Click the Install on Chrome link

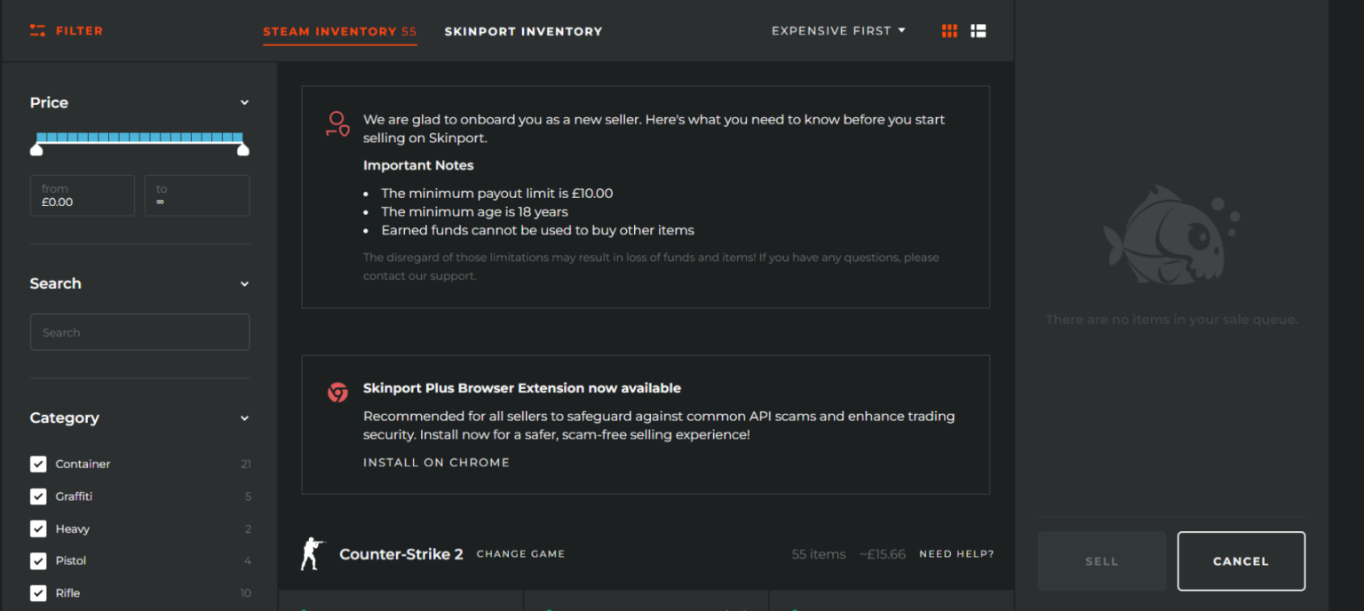[436, 462]
